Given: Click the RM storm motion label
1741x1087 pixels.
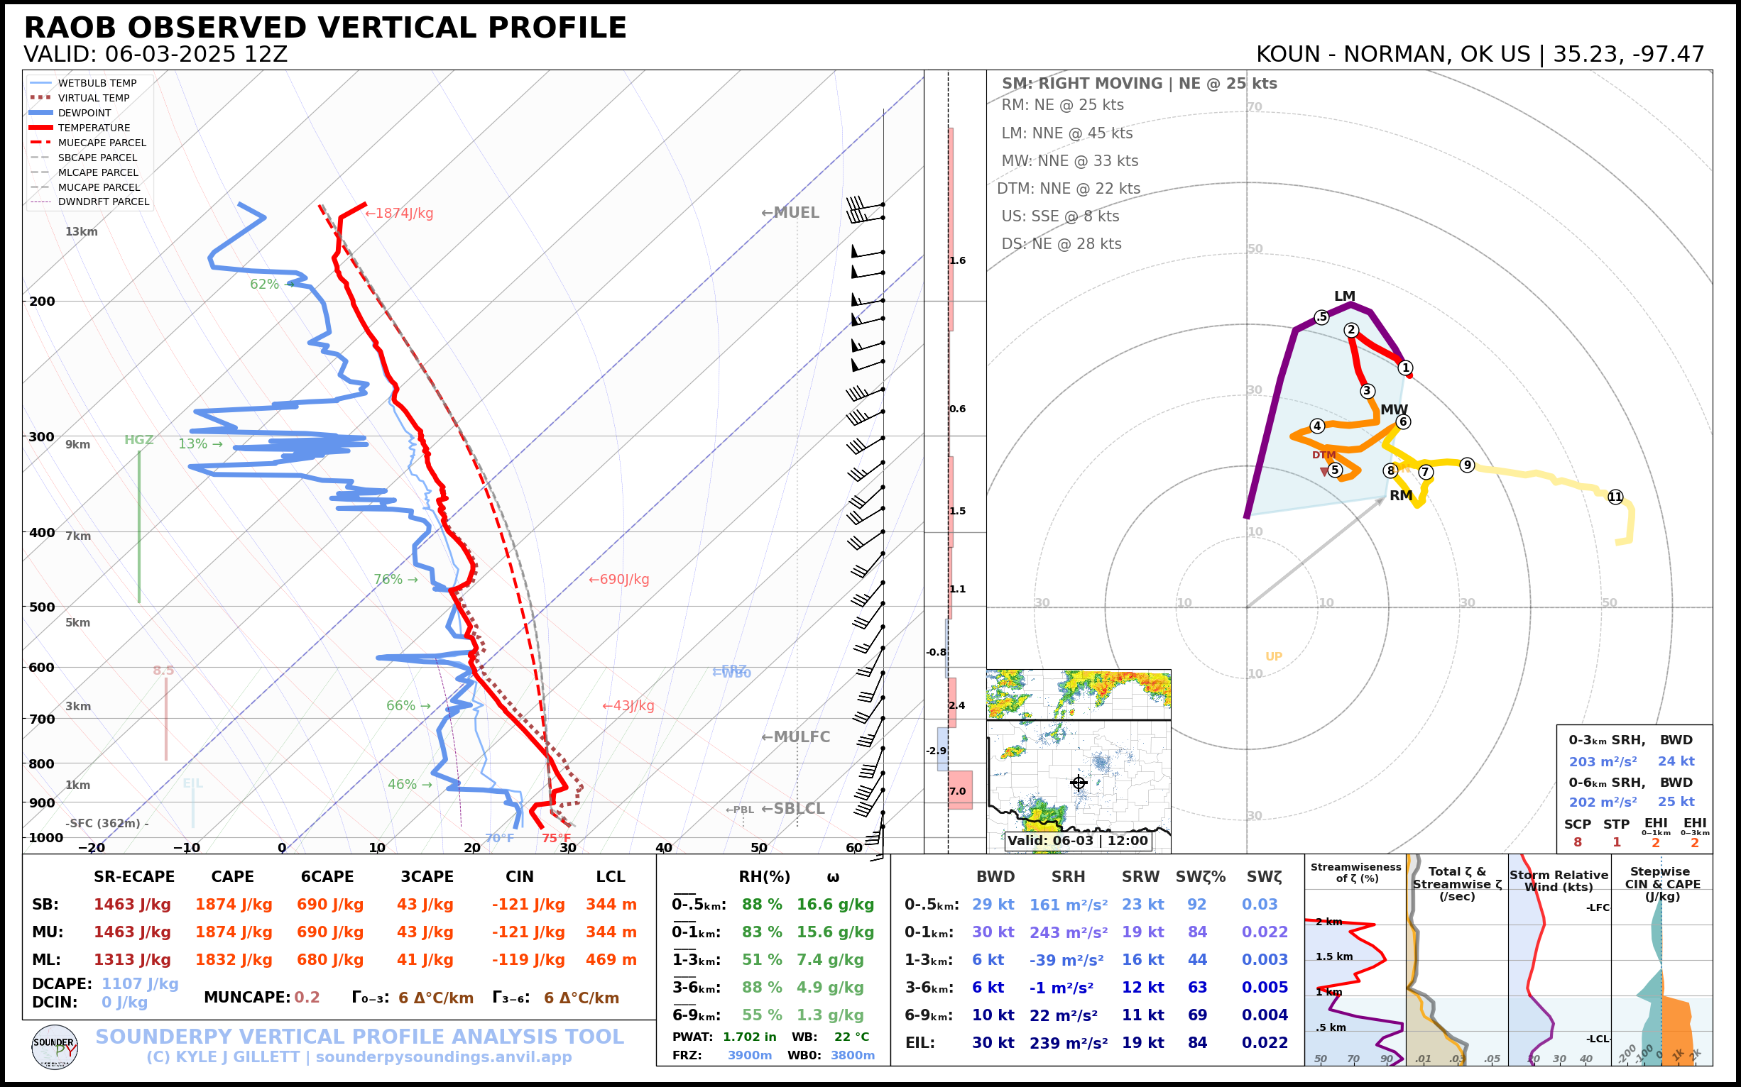Looking at the screenshot, I should pos(1400,495).
